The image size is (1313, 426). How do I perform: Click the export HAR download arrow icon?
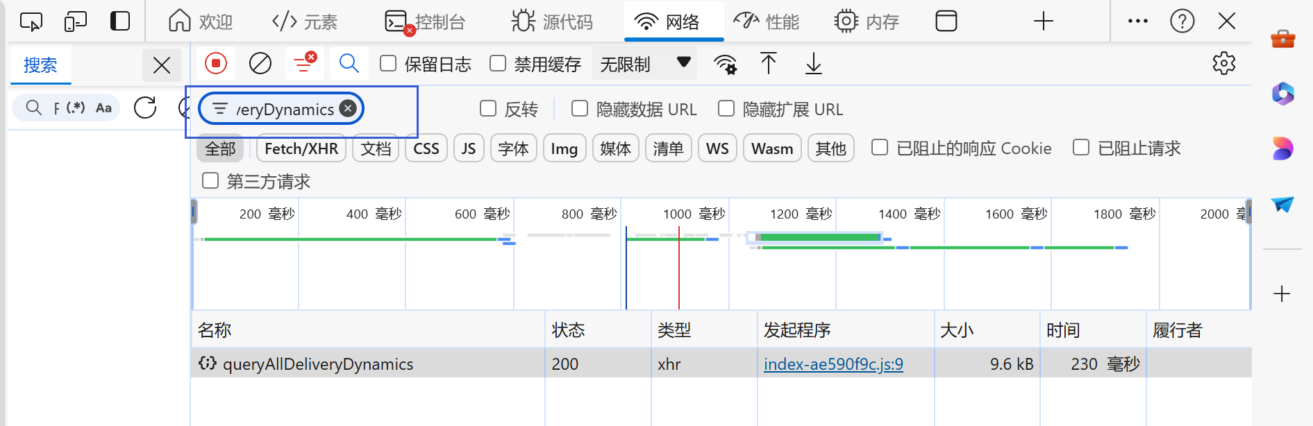(x=813, y=64)
